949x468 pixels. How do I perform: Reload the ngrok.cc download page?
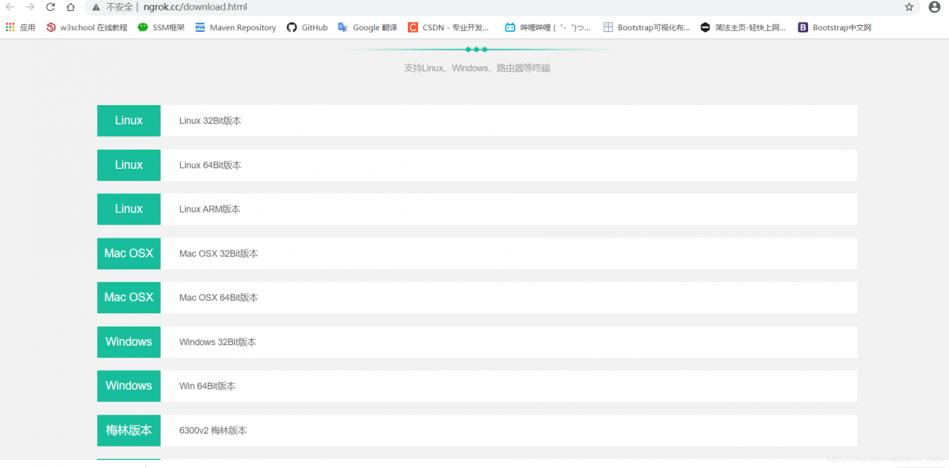click(50, 7)
